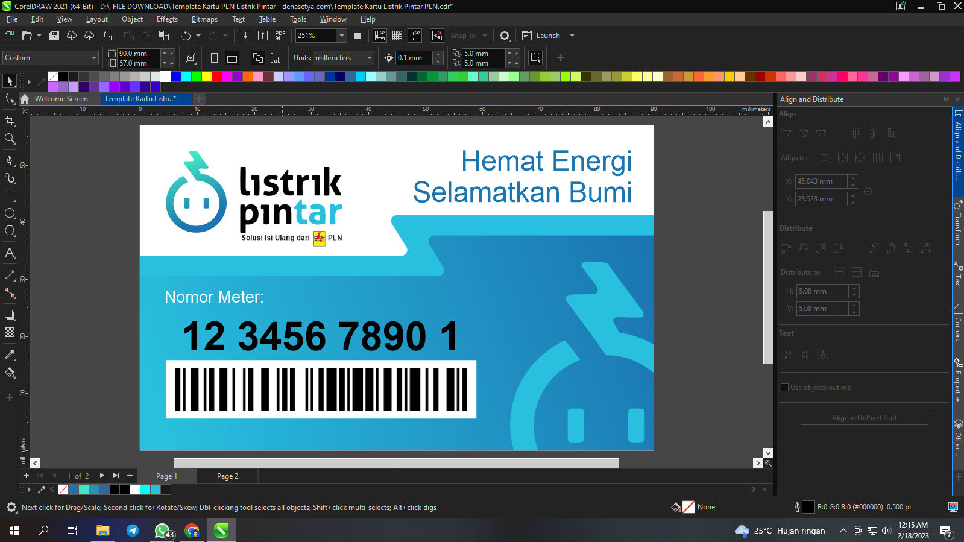The width and height of the screenshot is (964, 542).
Task: Select the Transparency tool
Action: pyautogui.click(x=10, y=332)
